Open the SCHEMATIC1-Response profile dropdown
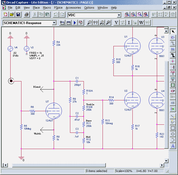The image size is (178, 175). coord(54,23)
